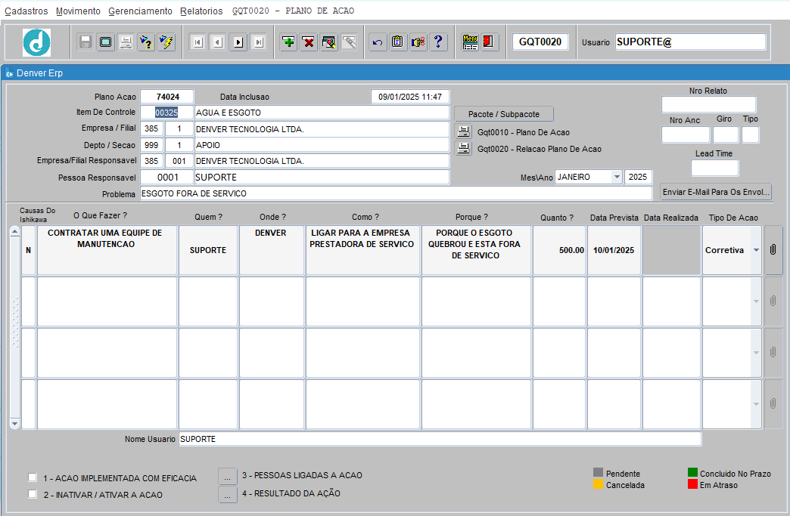Viewport: 790px width, 516px height.
Task: Open the Relatorios menu
Action: click(201, 11)
